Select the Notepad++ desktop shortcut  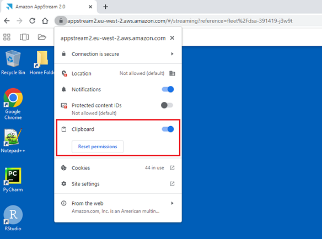click(x=13, y=141)
